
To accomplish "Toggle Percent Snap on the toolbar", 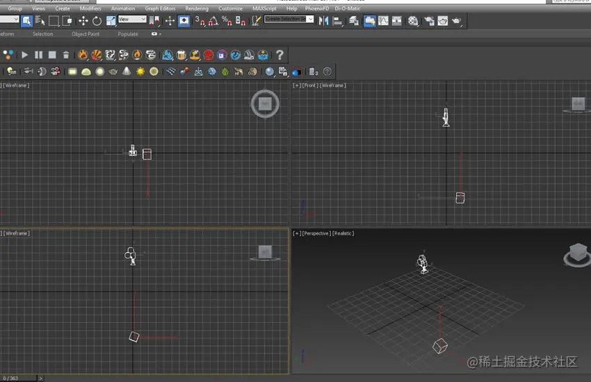I will point(227,21).
